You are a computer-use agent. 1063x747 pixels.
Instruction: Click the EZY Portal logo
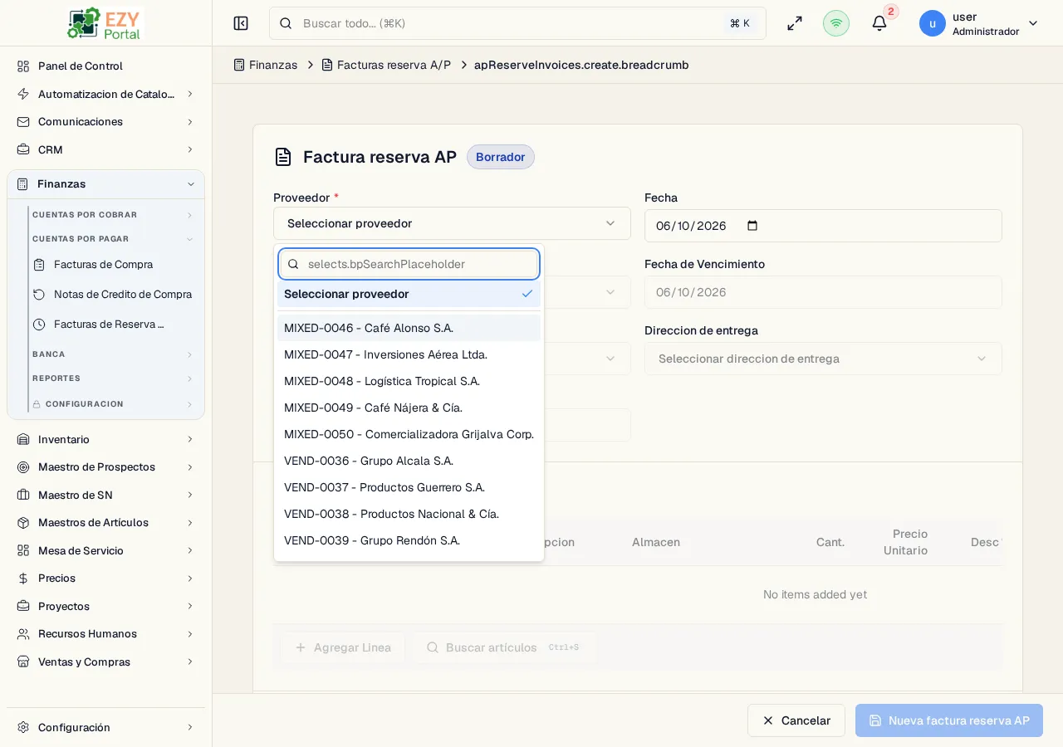(x=105, y=23)
